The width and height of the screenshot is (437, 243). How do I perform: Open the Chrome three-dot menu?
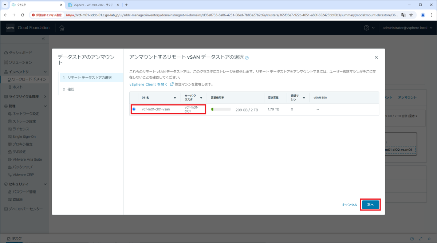431,15
